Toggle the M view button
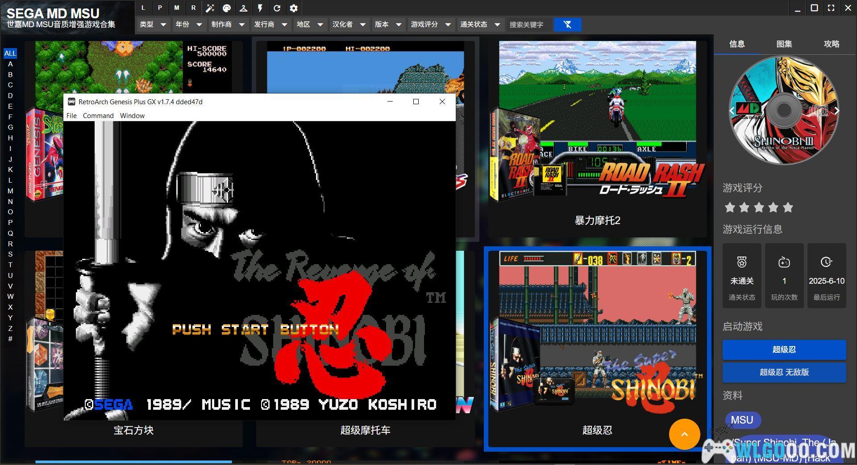 pos(177,8)
